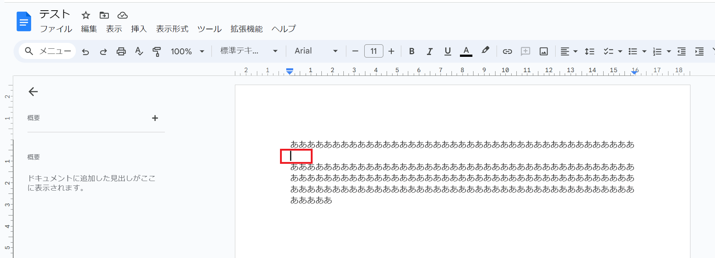The height and width of the screenshot is (258, 715).
Task: Run spelling and grammar check icon
Action: [x=139, y=51]
